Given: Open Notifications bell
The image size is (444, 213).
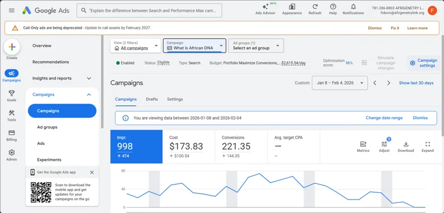Looking at the screenshot, I should 353,9.
